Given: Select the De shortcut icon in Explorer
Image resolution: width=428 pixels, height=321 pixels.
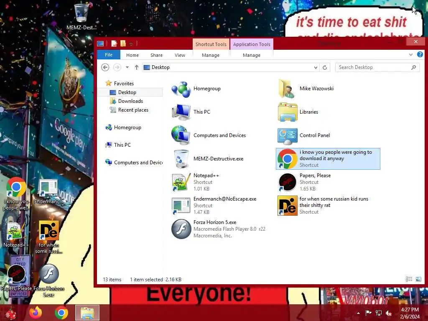Looking at the screenshot, I should point(288,206).
